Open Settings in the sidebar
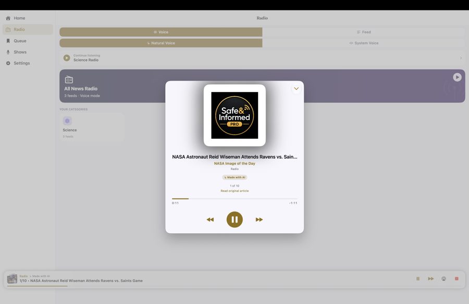This screenshot has width=469, height=304. [x=28, y=63]
